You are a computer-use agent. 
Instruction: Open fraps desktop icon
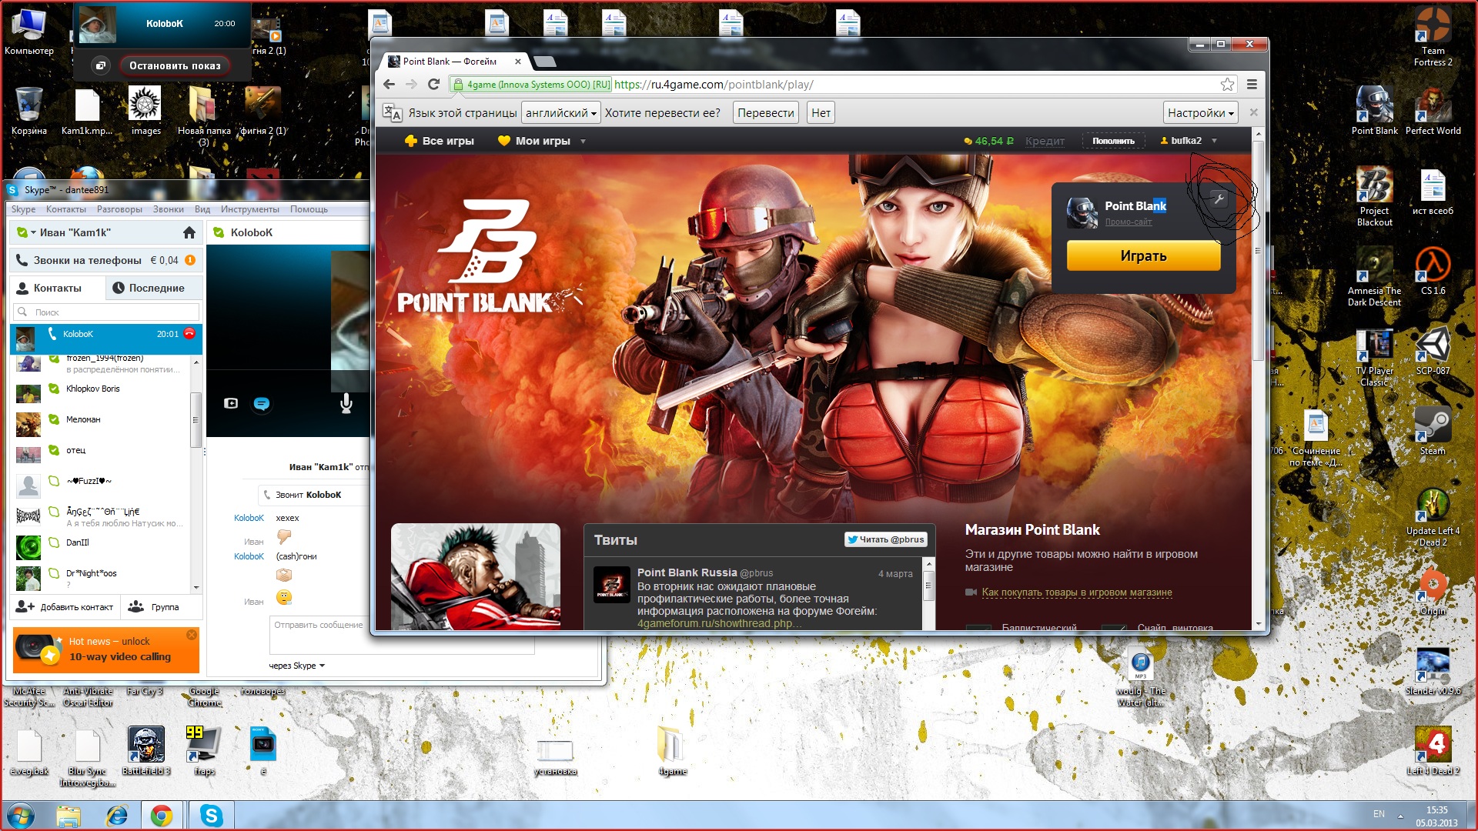[x=204, y=751]
